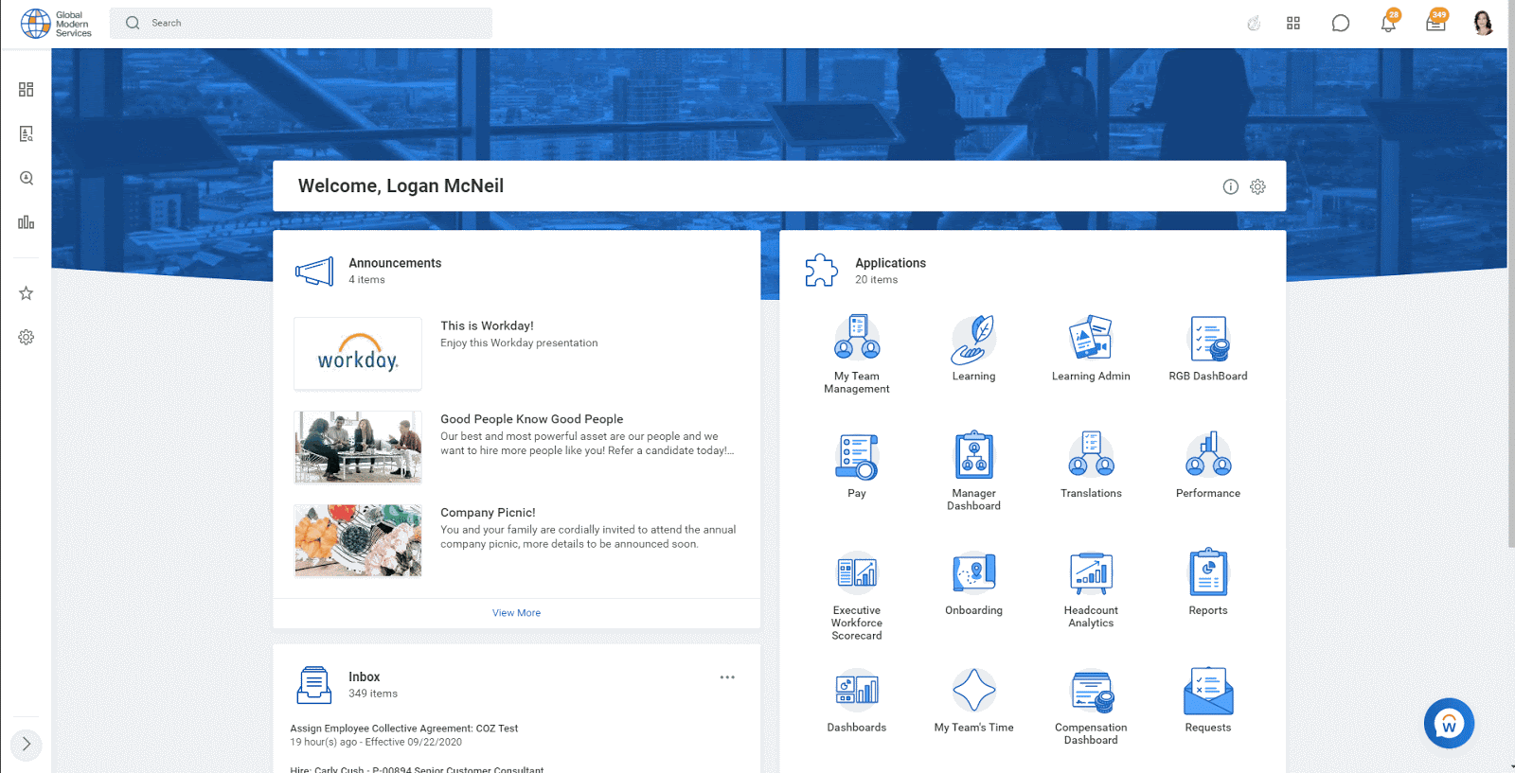Viewport: 1515px width, 773px height.
Task: Click the Global Modern Services logo
Action: pyautogui.click(x=57, y=24)
